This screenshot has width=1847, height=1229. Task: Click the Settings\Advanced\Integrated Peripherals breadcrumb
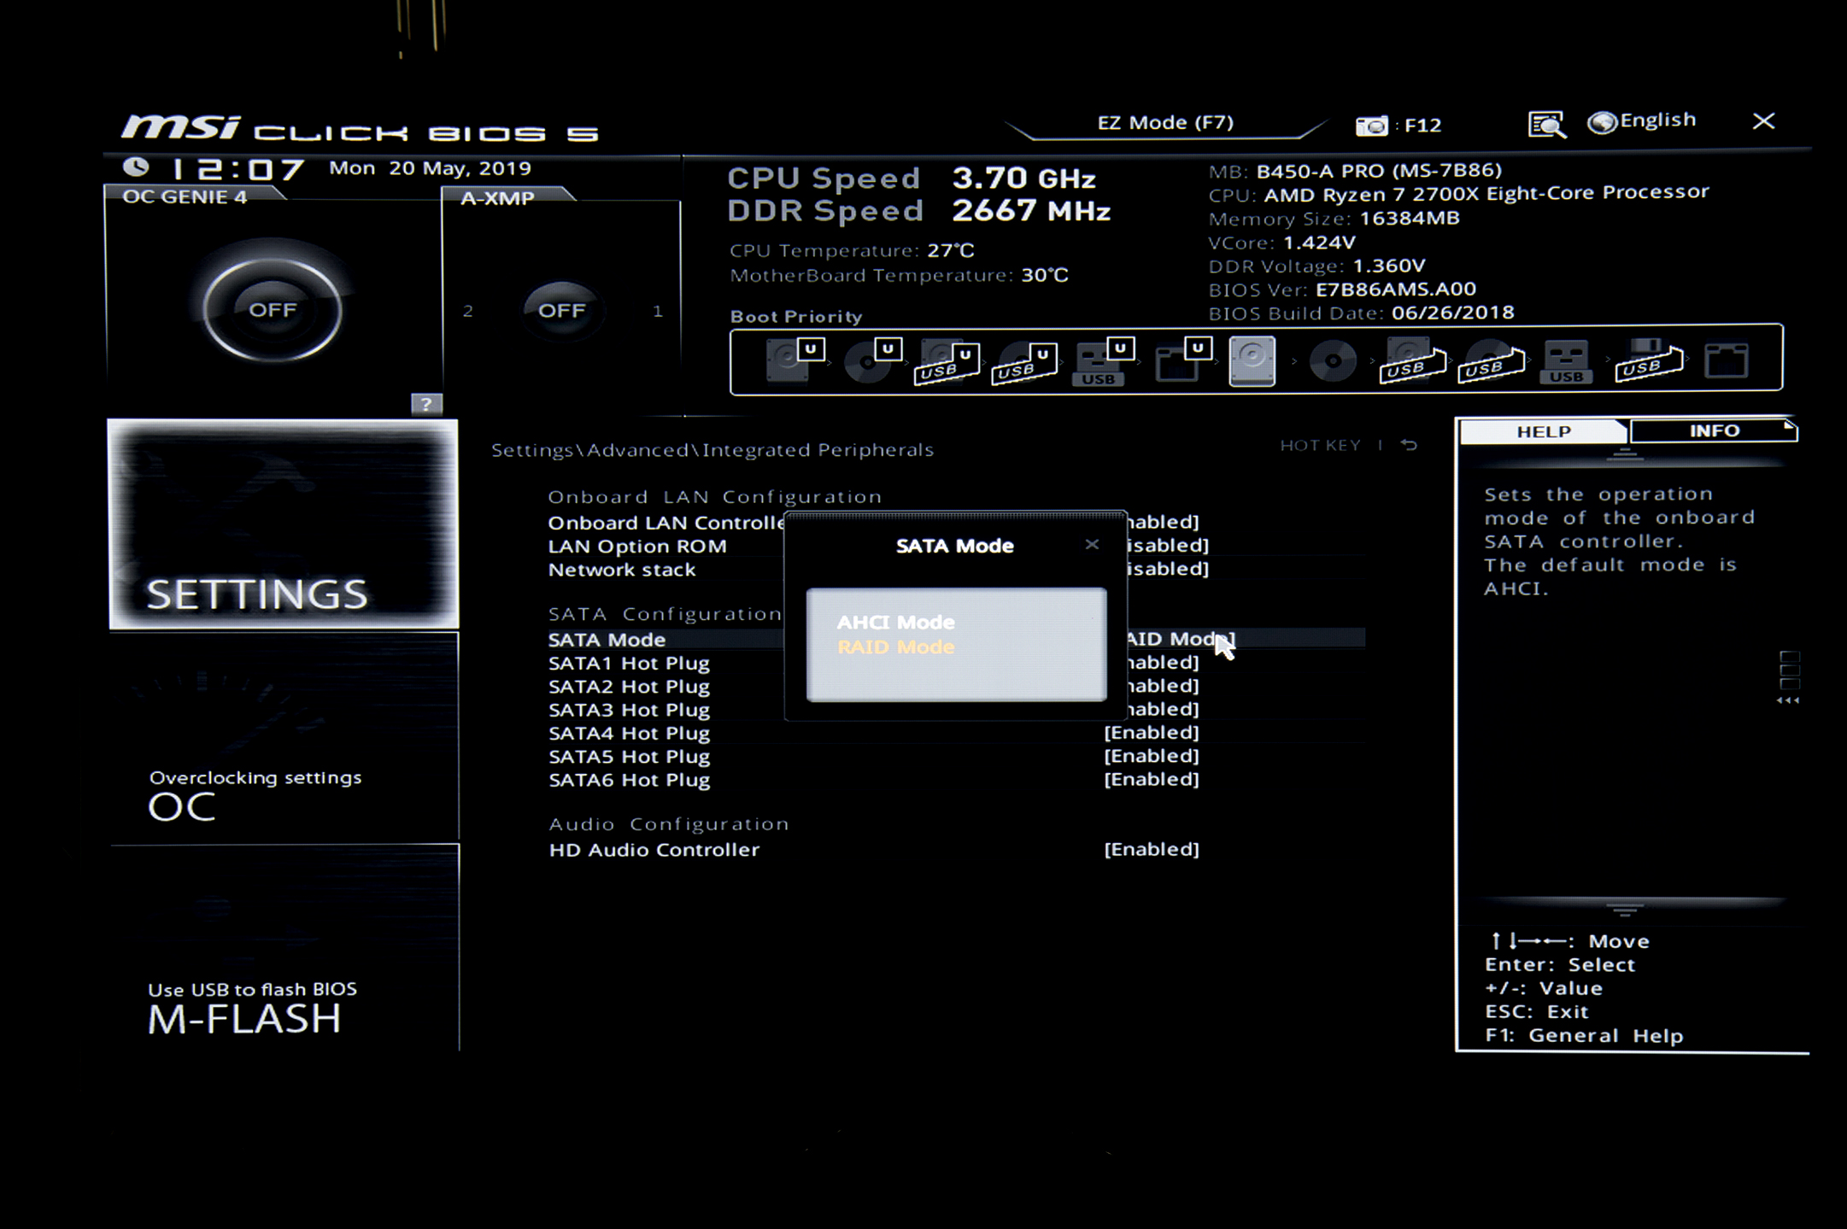[712, 450]
